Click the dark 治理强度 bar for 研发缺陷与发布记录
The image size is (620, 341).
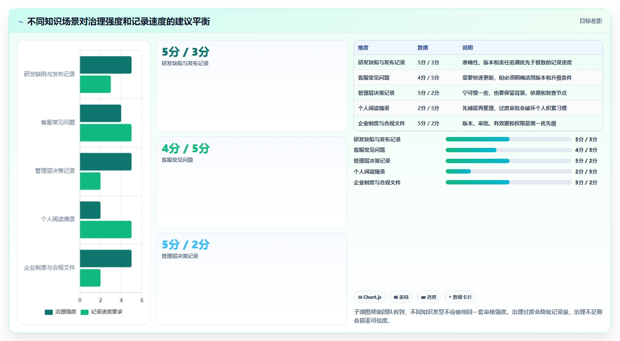pos(106,65)
